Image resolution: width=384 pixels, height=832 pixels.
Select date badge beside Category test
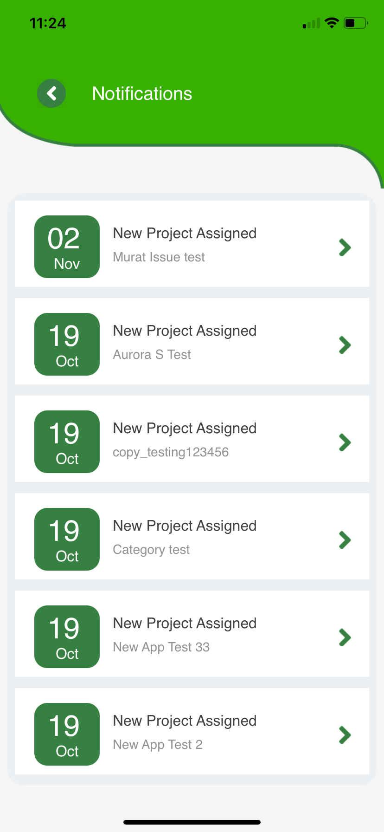click(x=67, y=539)
